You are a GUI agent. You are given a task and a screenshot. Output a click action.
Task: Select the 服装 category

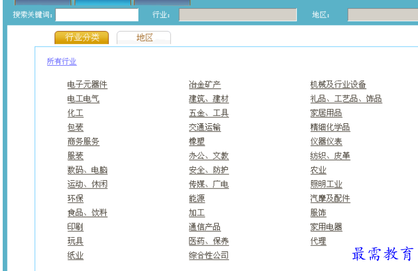[75, 156]
